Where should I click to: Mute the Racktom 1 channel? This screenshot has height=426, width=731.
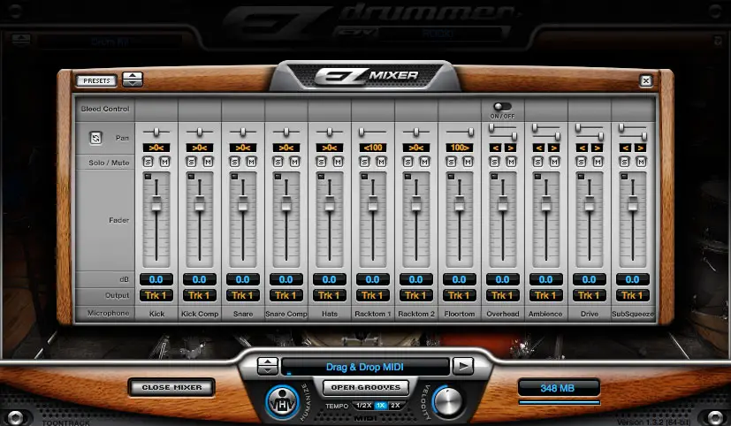(381, 162)
